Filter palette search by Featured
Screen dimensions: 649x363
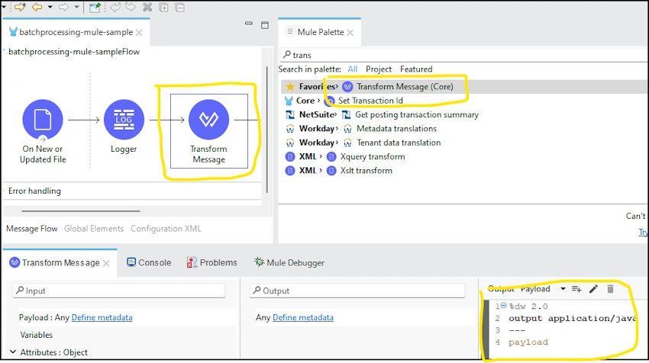[416, 69]
